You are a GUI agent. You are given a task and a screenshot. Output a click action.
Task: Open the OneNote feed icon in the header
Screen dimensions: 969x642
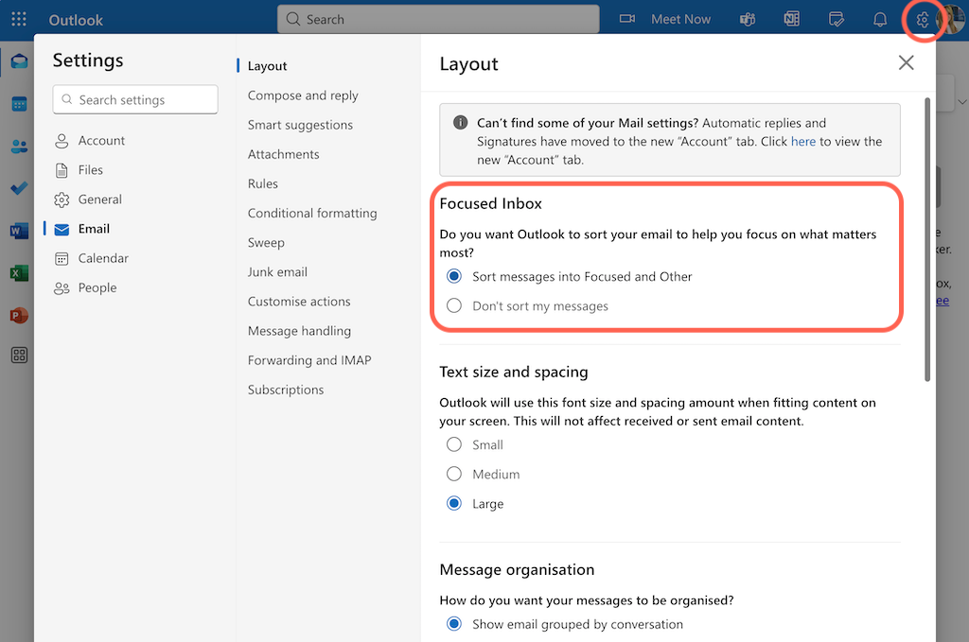(792, 19)
